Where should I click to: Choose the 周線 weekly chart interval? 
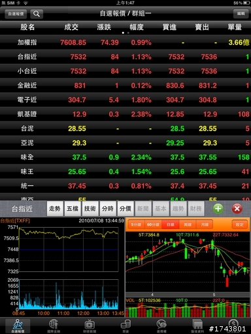188,224
